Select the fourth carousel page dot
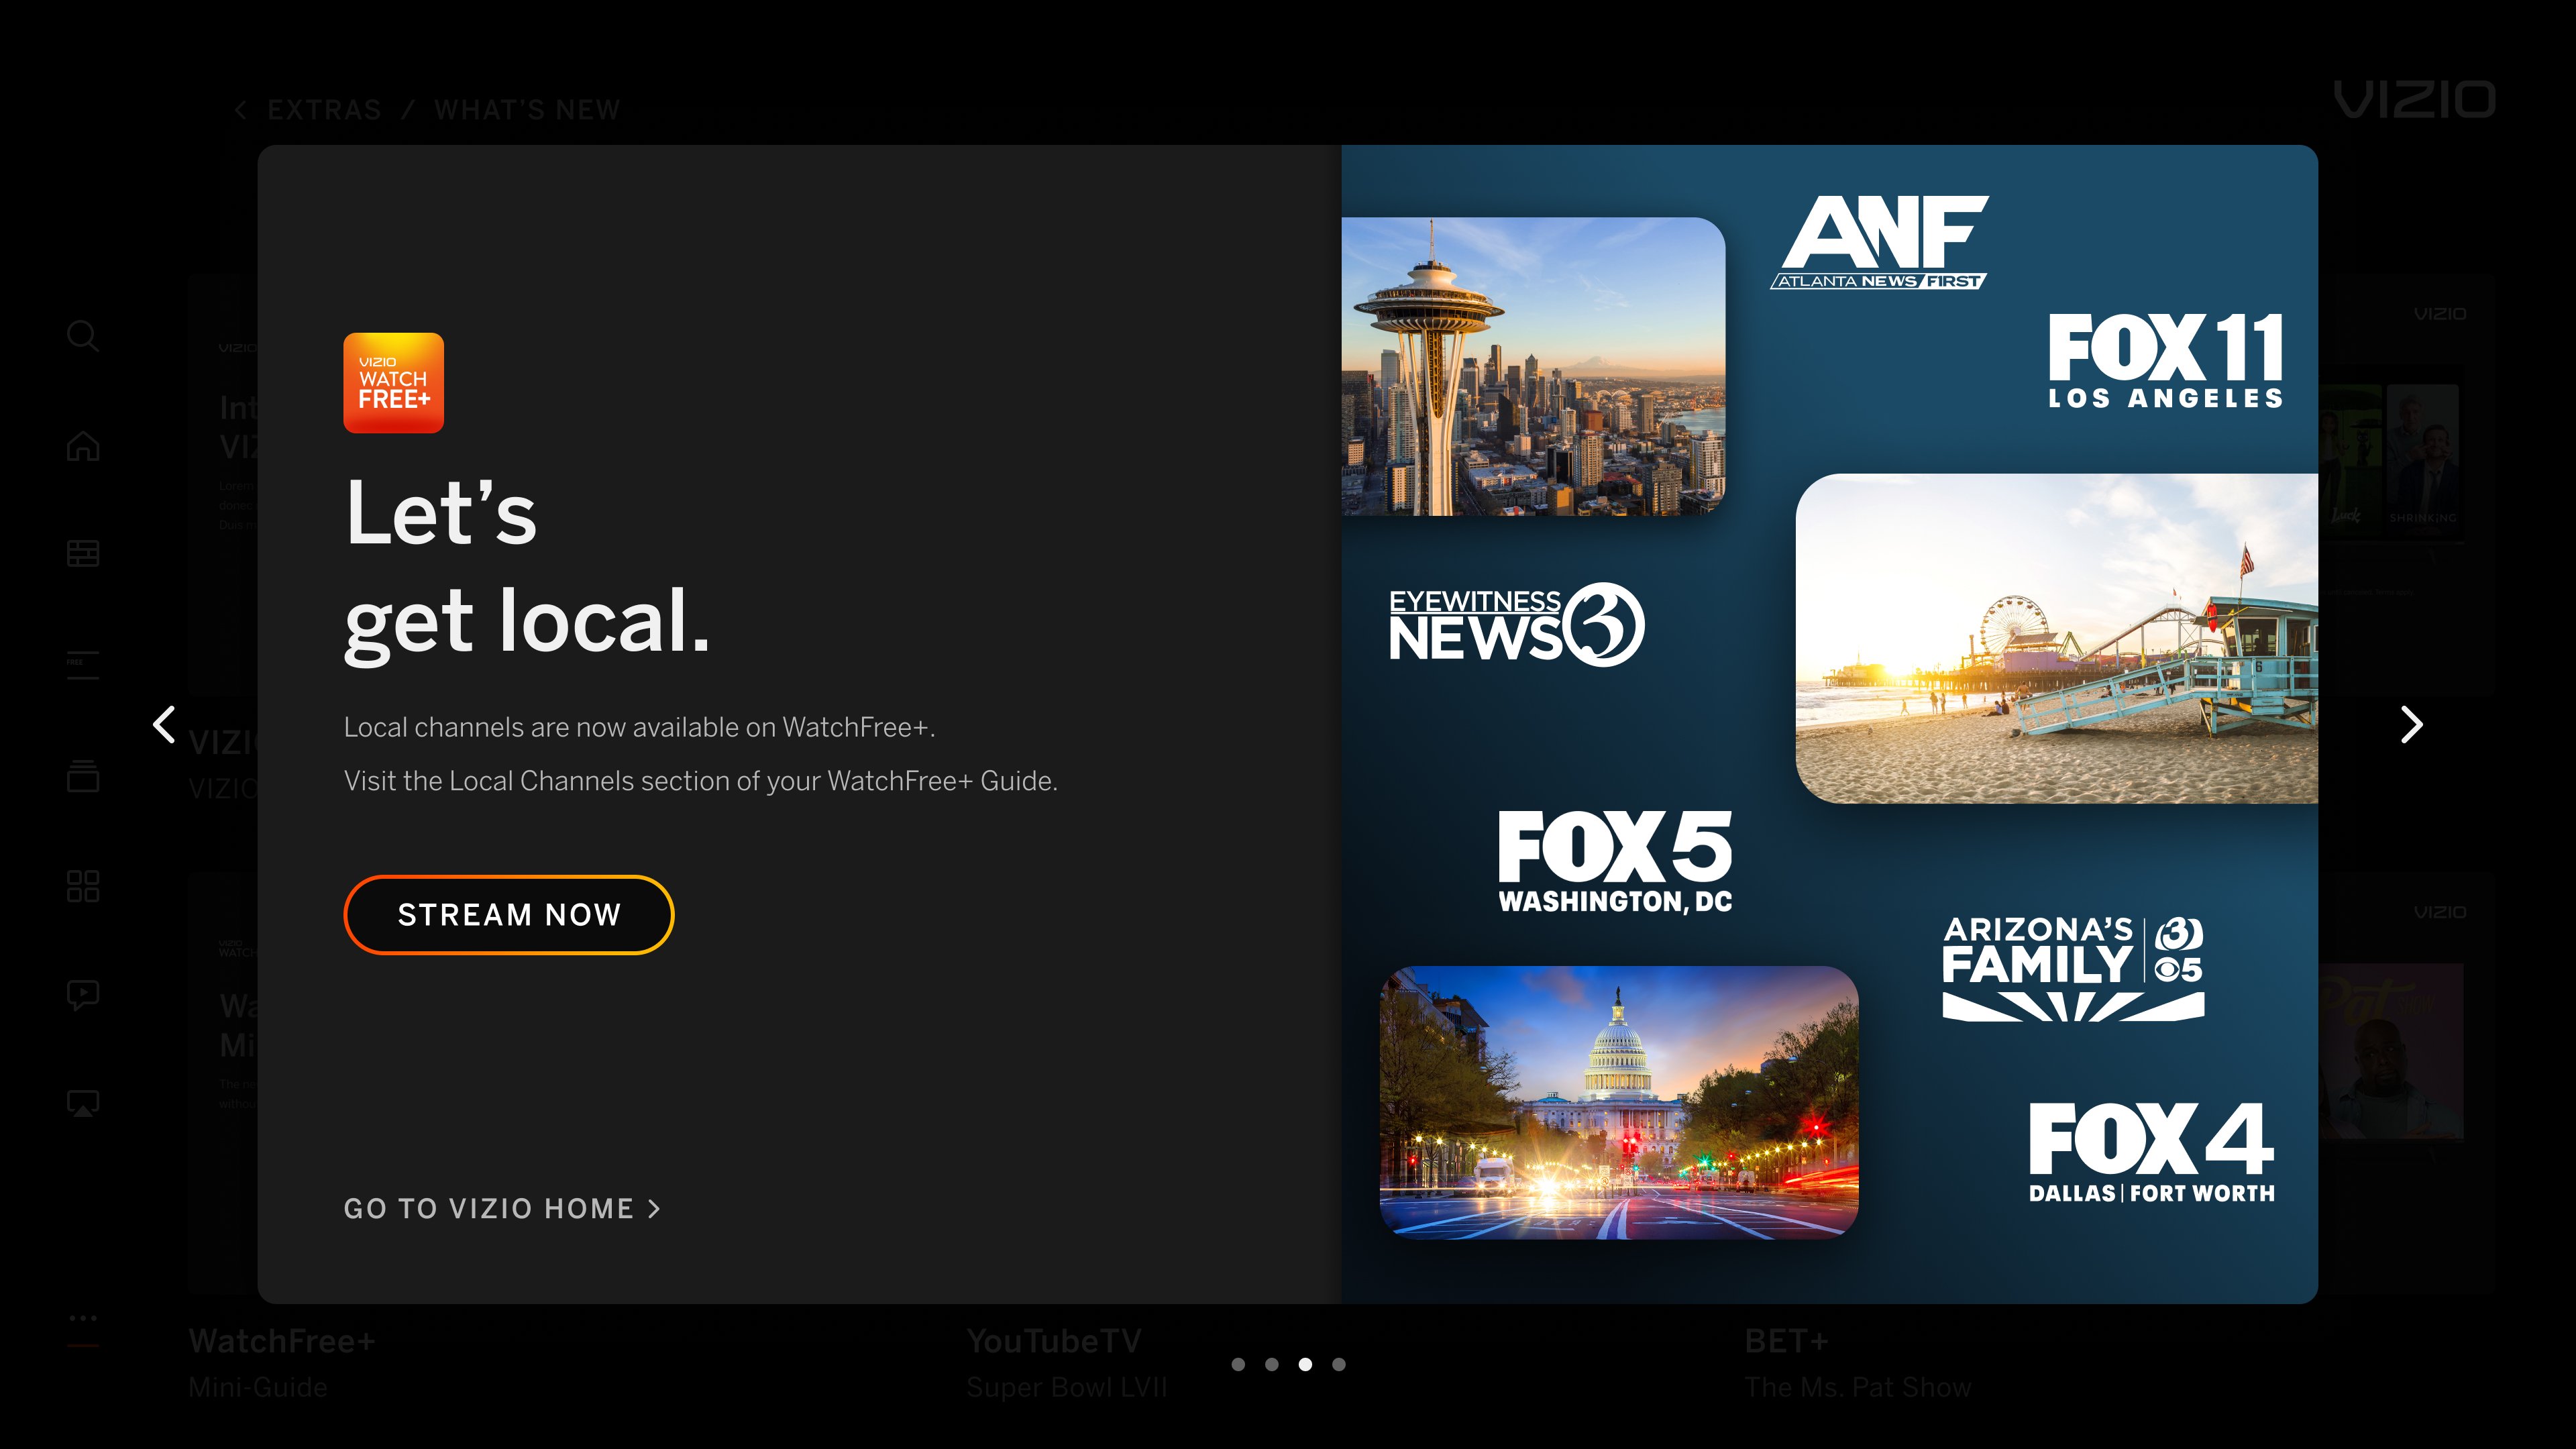This screenshot has width=2576, height=1449. 1339,1364
